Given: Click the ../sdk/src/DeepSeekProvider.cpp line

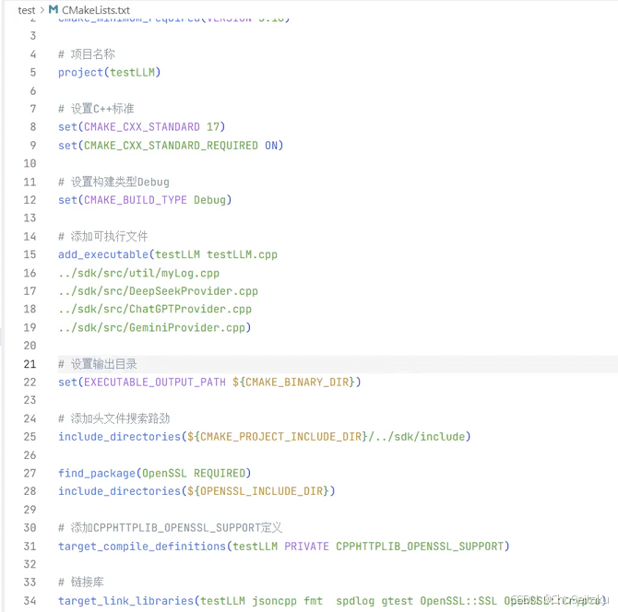Looking at the screenshot, I should coord(158,291).
